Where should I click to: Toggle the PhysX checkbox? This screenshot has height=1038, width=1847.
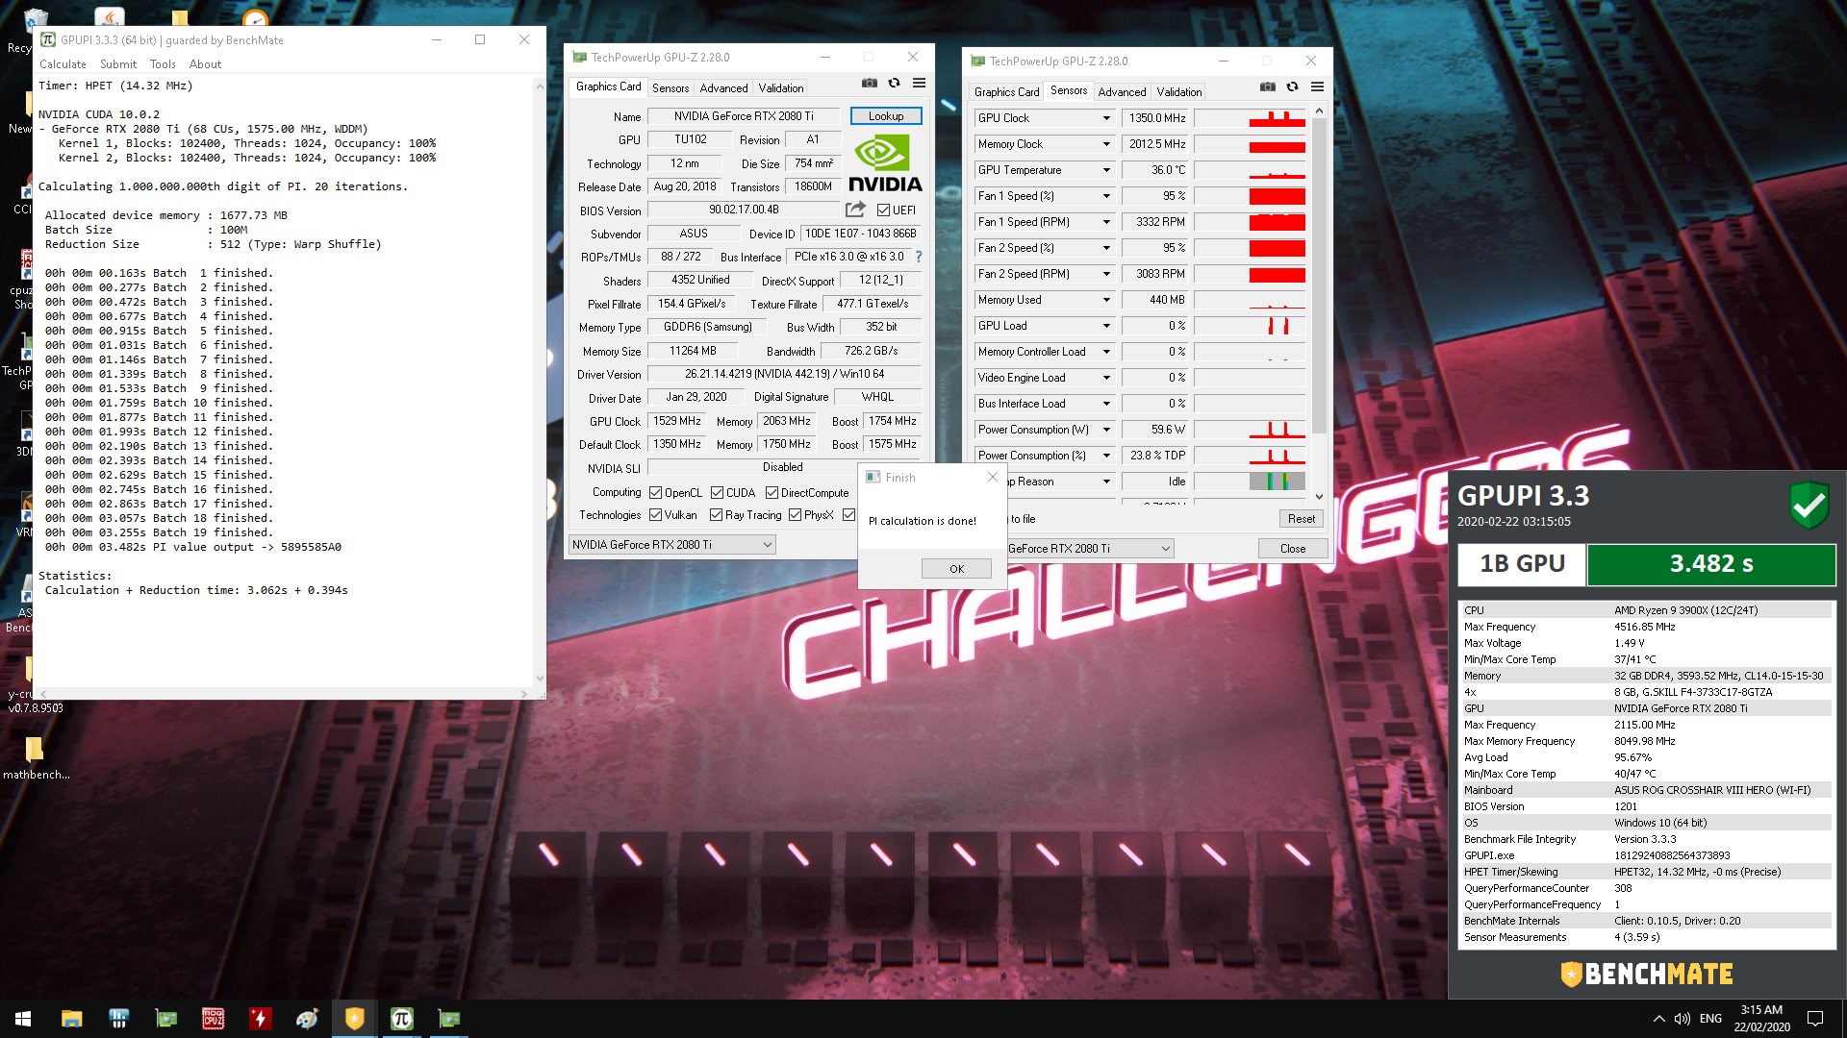coord(795,515)
